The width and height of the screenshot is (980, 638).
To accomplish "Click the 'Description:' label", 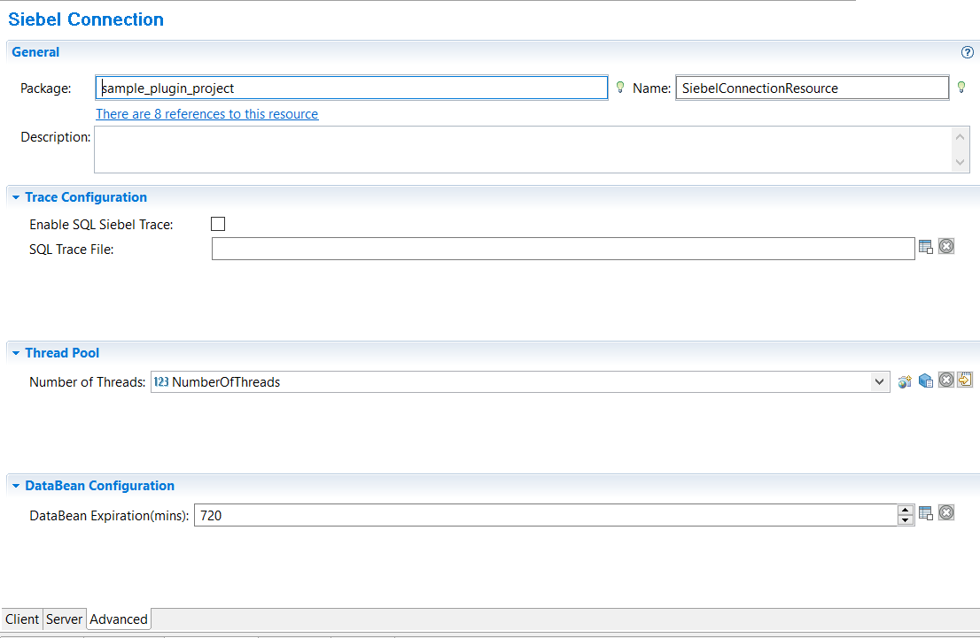I will click(55, 136).
